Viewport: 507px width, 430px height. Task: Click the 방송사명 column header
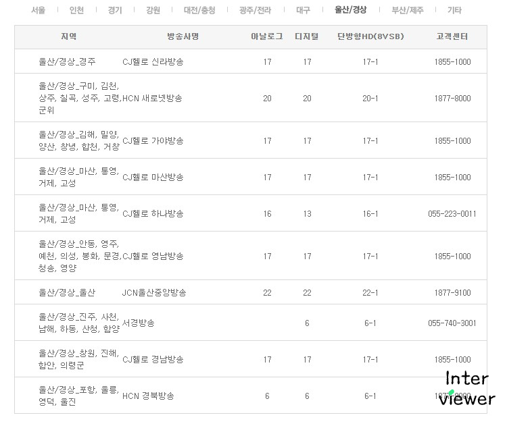pyautogui.click(x=183, y=36)
